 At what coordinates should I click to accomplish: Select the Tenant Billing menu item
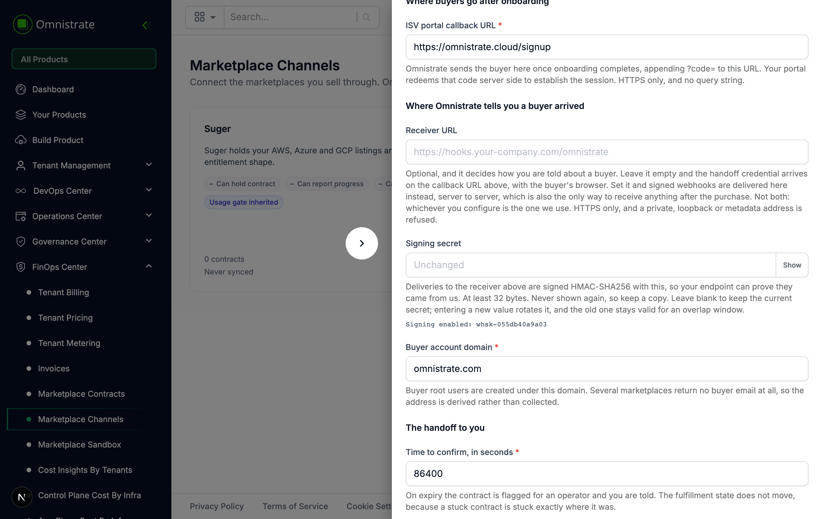pyautogui.click(x=63, y=292)
